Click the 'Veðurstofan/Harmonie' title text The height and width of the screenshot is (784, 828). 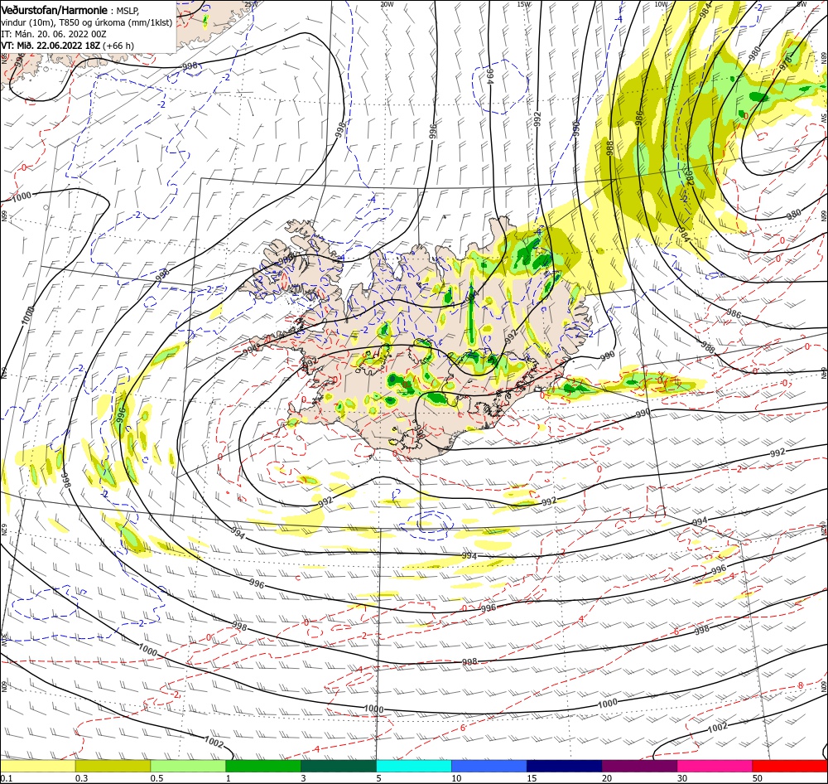coord(55,11)
